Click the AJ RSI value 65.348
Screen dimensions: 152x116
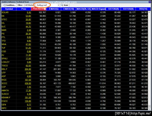pos(144,55)
